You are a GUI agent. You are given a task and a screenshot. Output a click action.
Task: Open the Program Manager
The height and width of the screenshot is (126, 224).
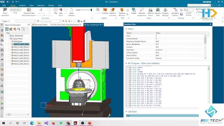pos(165,12)
